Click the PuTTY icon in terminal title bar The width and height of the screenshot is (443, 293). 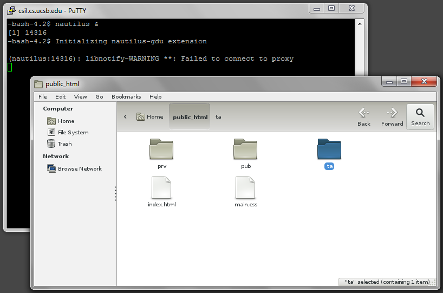pos(11,11)
